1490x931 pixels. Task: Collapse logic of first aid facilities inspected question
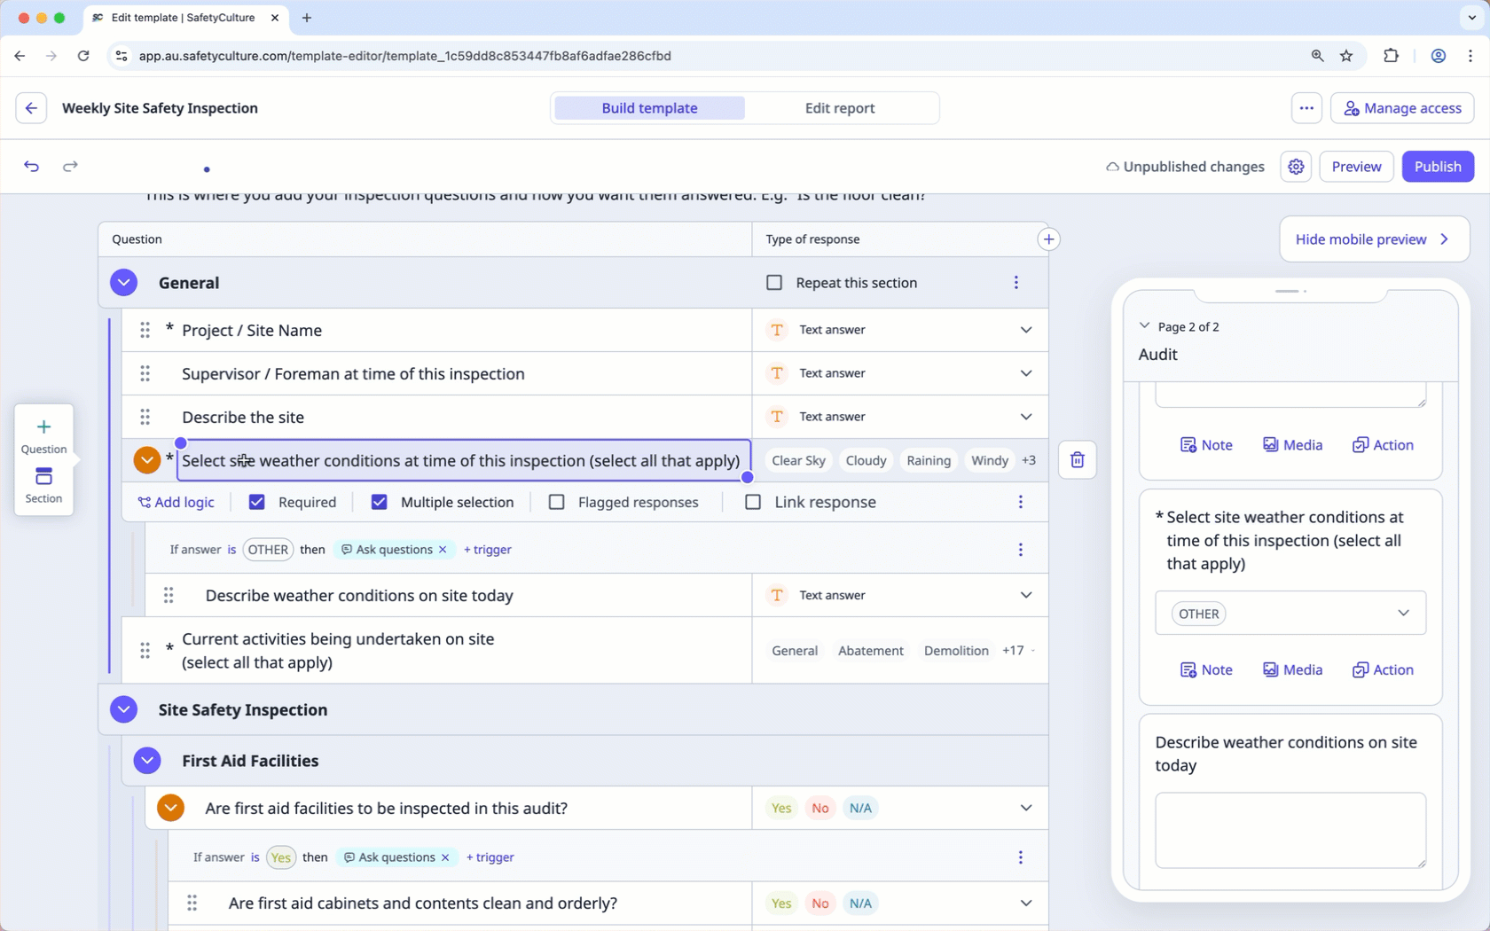(170, 808)
